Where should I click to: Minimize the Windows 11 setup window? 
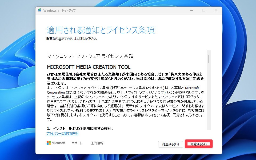tap(192, 10)
